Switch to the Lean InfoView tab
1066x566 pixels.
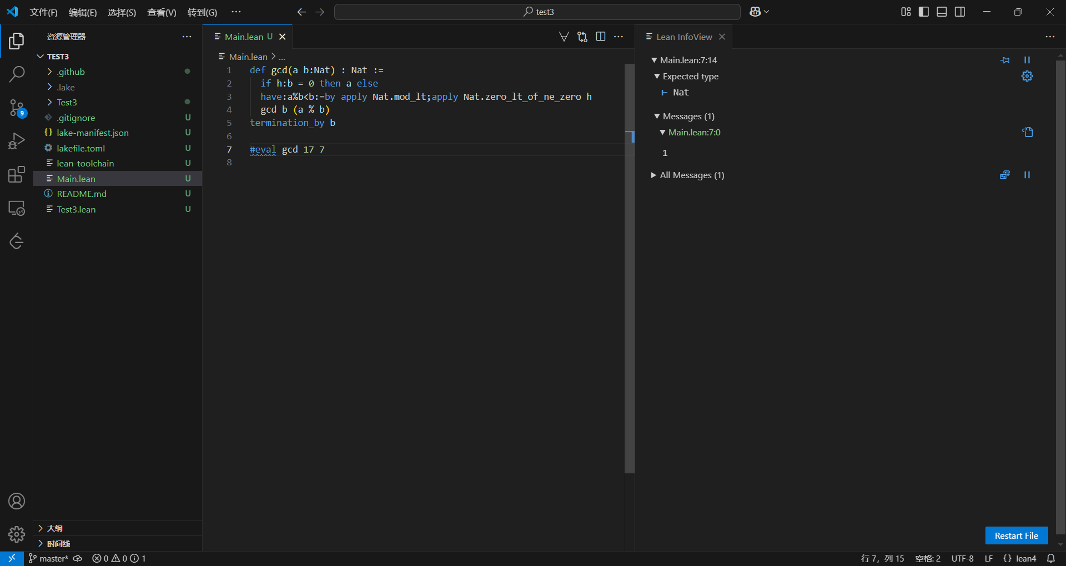(683, 37)
